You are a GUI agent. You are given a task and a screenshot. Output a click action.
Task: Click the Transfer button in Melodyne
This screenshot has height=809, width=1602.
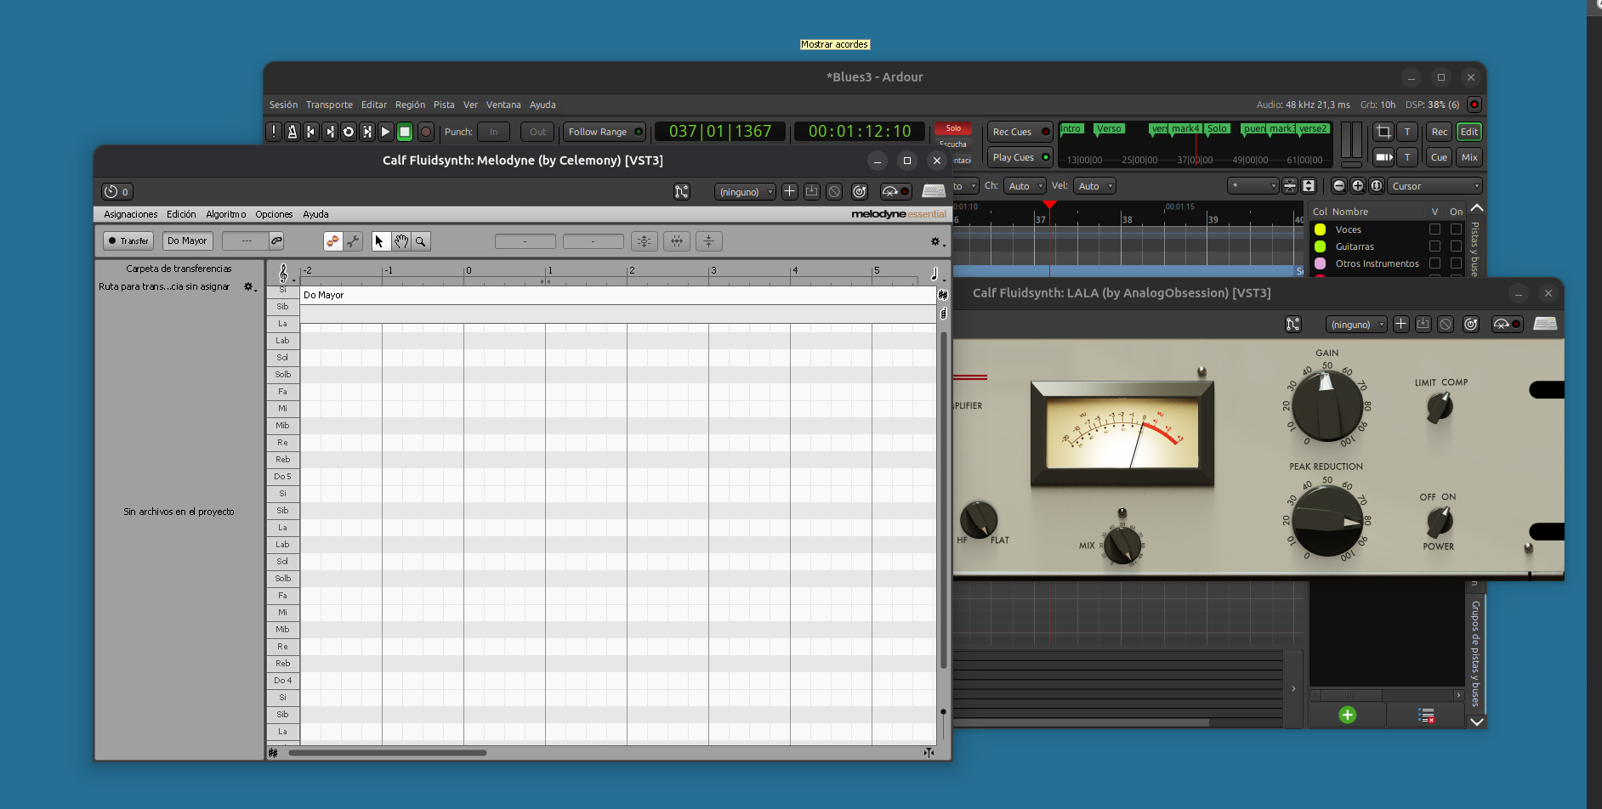coord(128,241)
